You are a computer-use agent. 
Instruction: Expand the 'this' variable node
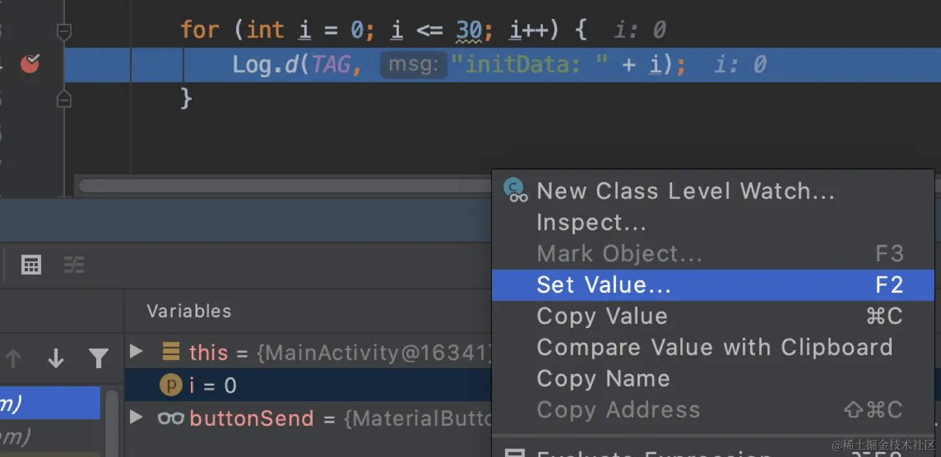coord(136,352)
